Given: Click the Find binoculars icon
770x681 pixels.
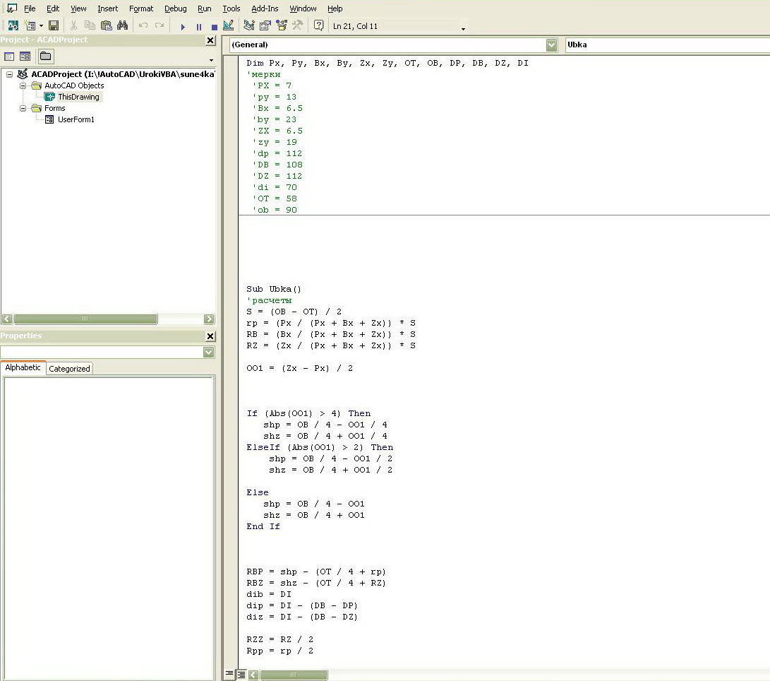Looking at the screenshot, I should 122,25.
